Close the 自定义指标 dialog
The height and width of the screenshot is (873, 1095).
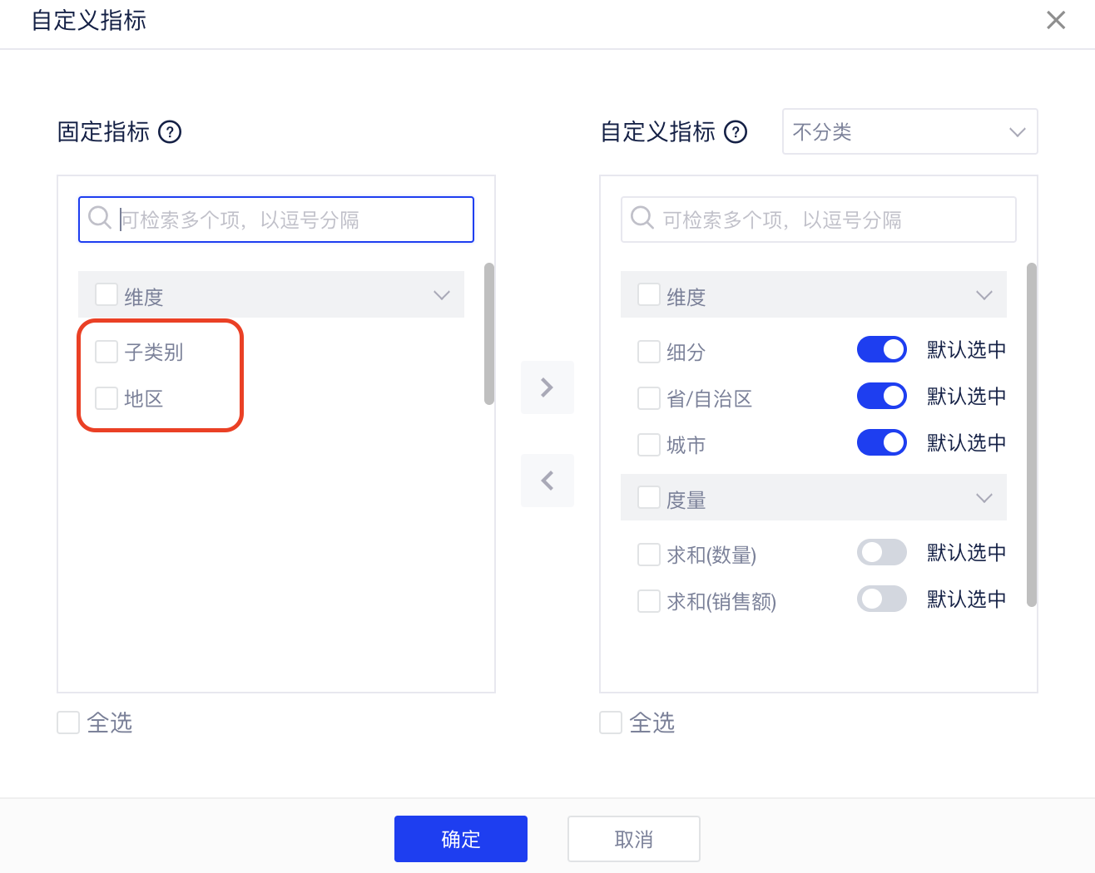click(1056, 20)
